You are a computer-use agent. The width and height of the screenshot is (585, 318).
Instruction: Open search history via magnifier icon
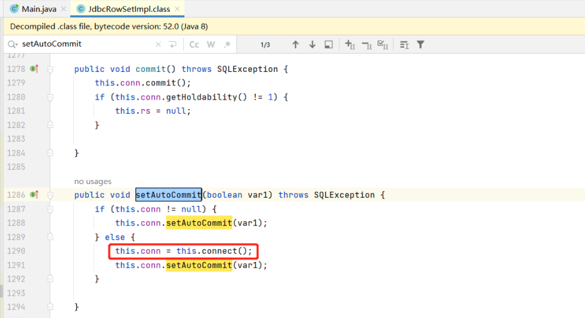12,44
